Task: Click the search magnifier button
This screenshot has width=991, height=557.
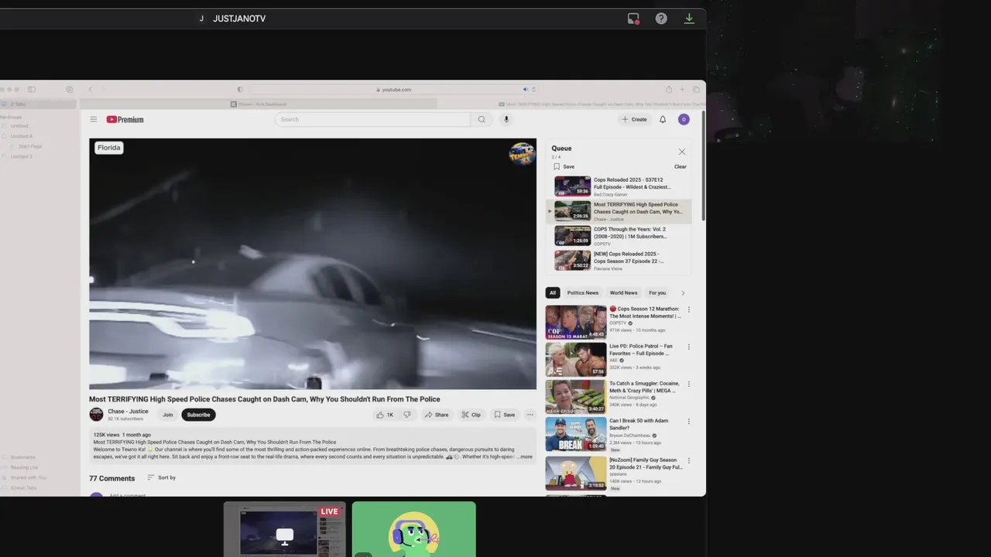Action: 482,119
